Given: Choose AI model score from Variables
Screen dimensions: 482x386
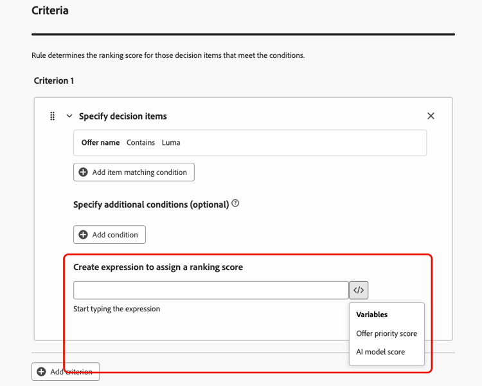Looking at the screenshot, I should coord(380,352).
